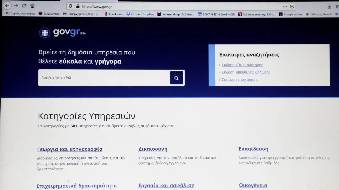Select the Εκπαίδευση service category
Screen dimensions: 339x190
(253, 149)
